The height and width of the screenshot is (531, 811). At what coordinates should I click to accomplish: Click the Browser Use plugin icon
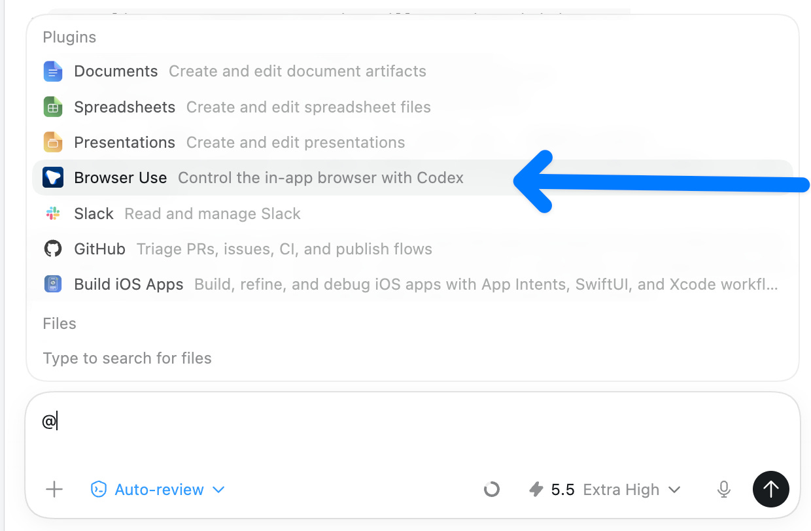coord(53,178)
